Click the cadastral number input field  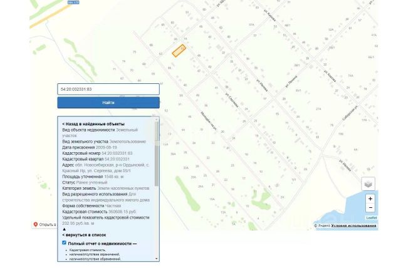(108, 89)
